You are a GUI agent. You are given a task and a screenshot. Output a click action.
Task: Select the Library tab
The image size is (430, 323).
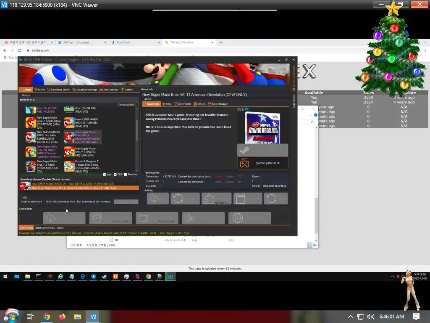26,90
